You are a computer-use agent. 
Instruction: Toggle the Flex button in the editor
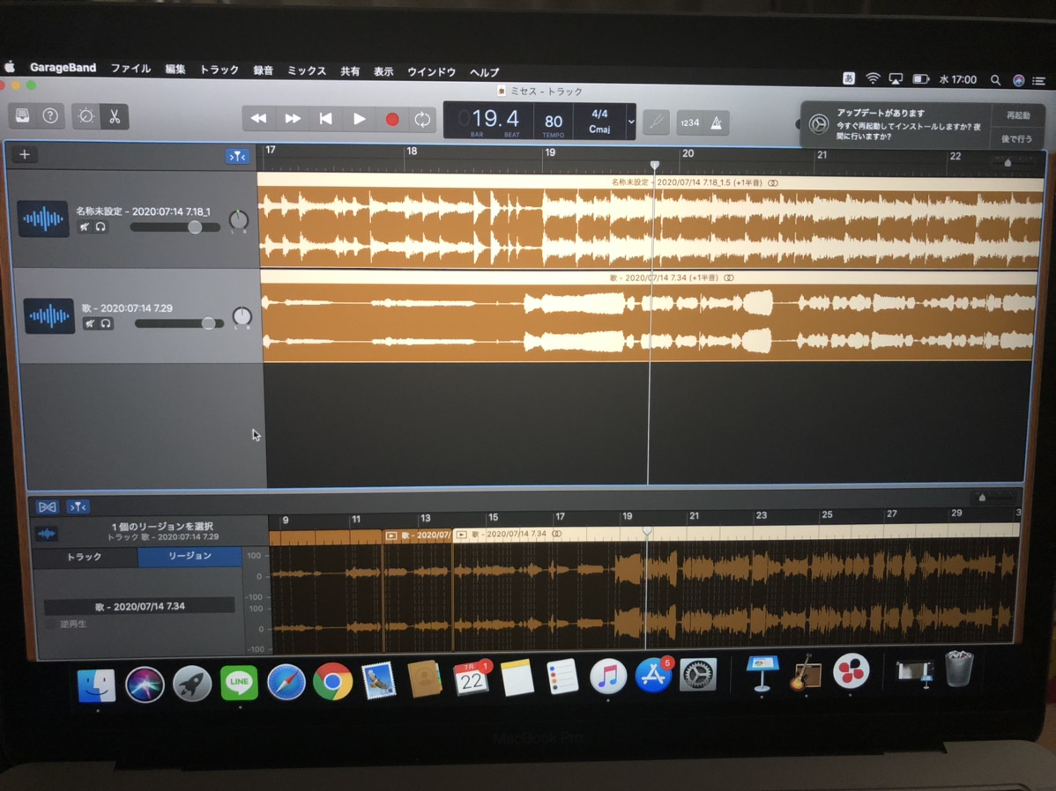coord(47,506)
